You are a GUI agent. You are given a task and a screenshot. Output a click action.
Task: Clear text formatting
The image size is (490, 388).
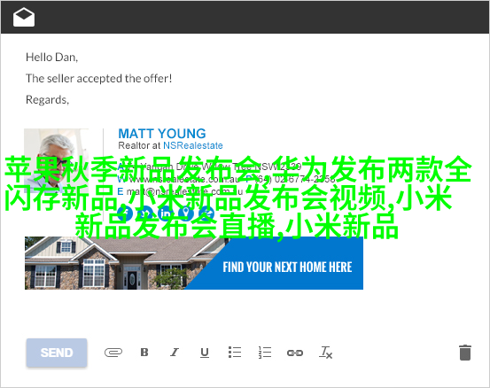pos(325,353)
